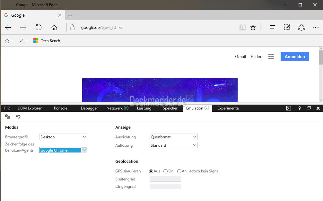Open the Auflösung Standard dropdown
323x201 pixels.
[173, 145]
